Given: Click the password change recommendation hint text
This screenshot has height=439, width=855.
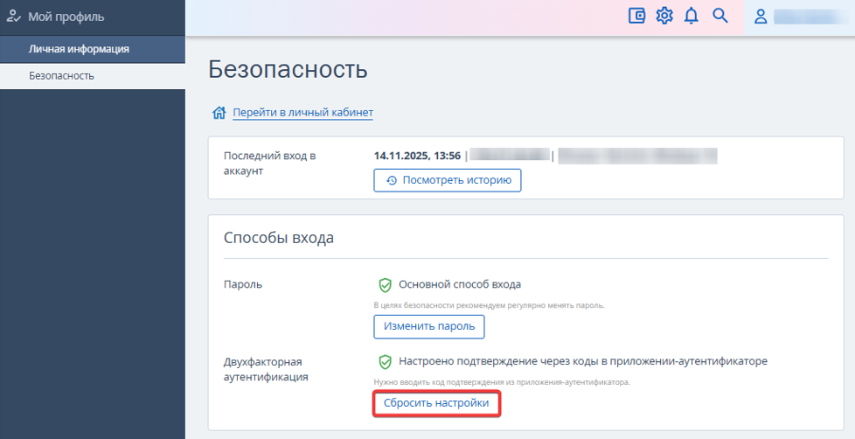Looking at the screenshot, I should tap(489, 305).
